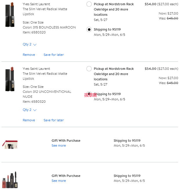View the mascara and lip gift thumbnail

point(10,180)
